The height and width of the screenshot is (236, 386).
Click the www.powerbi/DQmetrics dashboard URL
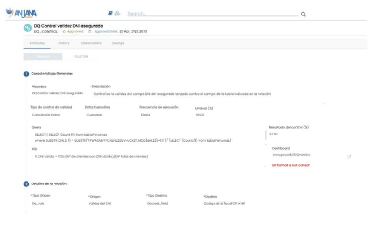click(291, 155)
